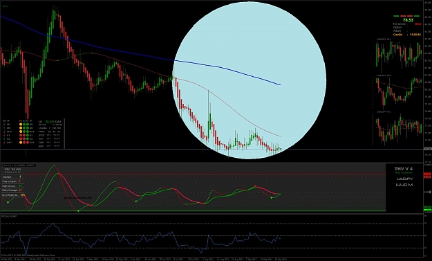
Task: Click the Trix Cross status line
Action: click(407, 24)
